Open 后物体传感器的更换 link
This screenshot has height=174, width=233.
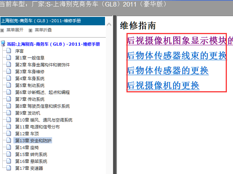[x=167, y=71]
